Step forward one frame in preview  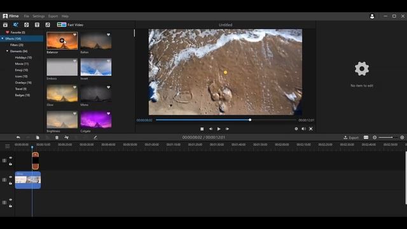tap(227, 128)
